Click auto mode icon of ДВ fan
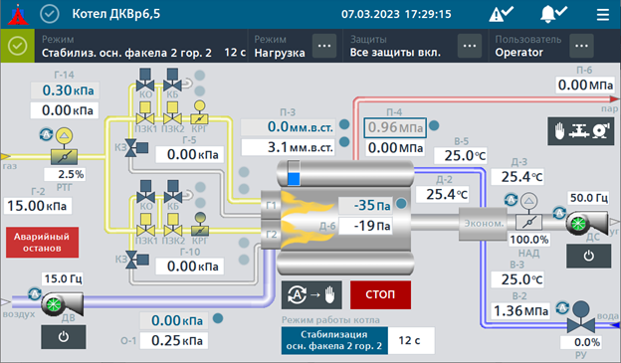The height and width of the screenshot is (363, 621). point(35,293)
